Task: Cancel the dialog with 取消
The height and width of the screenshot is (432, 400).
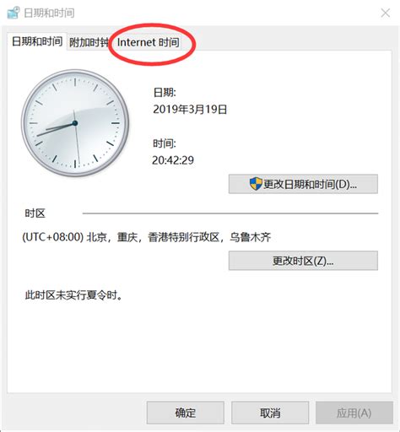Action: [270, 413]
